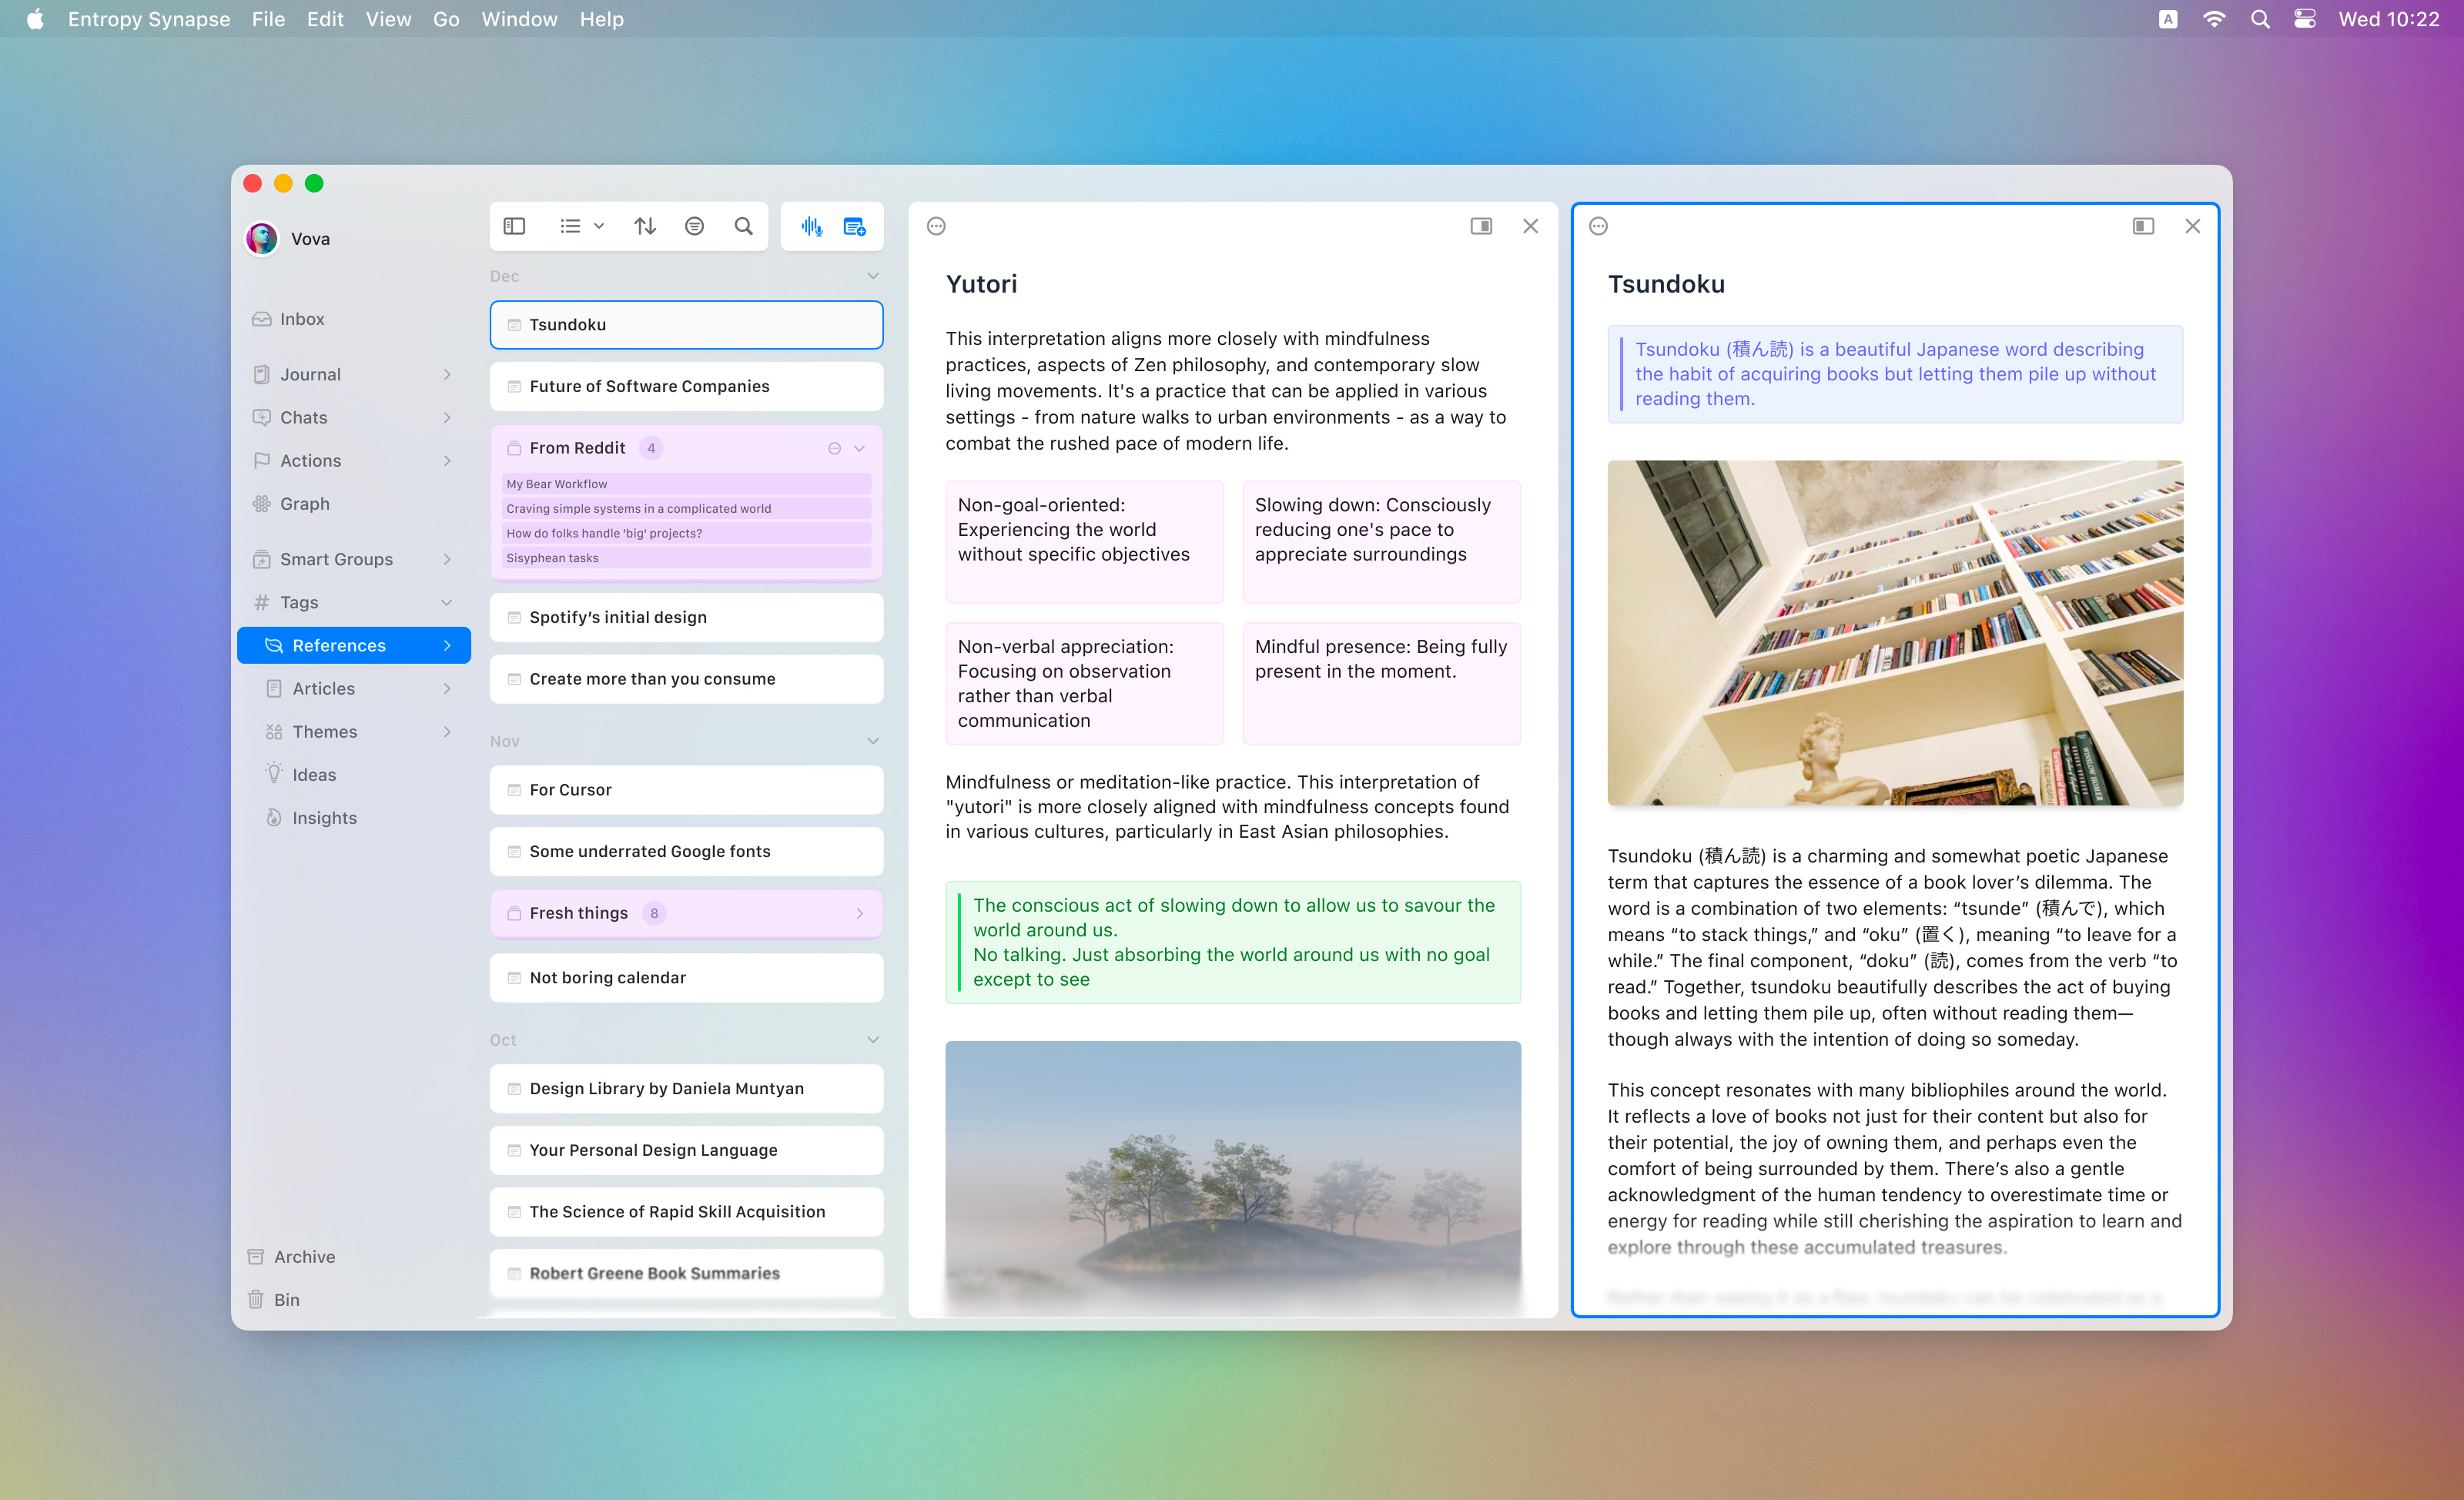
Task: Open the Graph view in the sidebar
Action: point(303,503)
